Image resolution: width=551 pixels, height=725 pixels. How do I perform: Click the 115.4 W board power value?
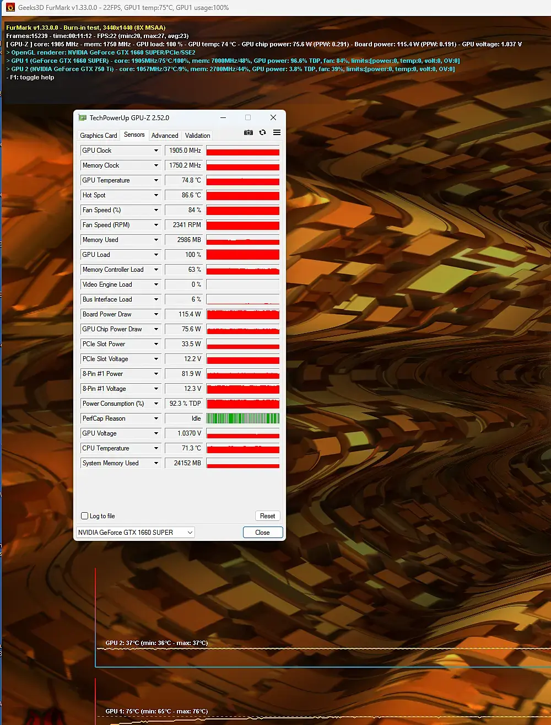click(x=185, y=314)
